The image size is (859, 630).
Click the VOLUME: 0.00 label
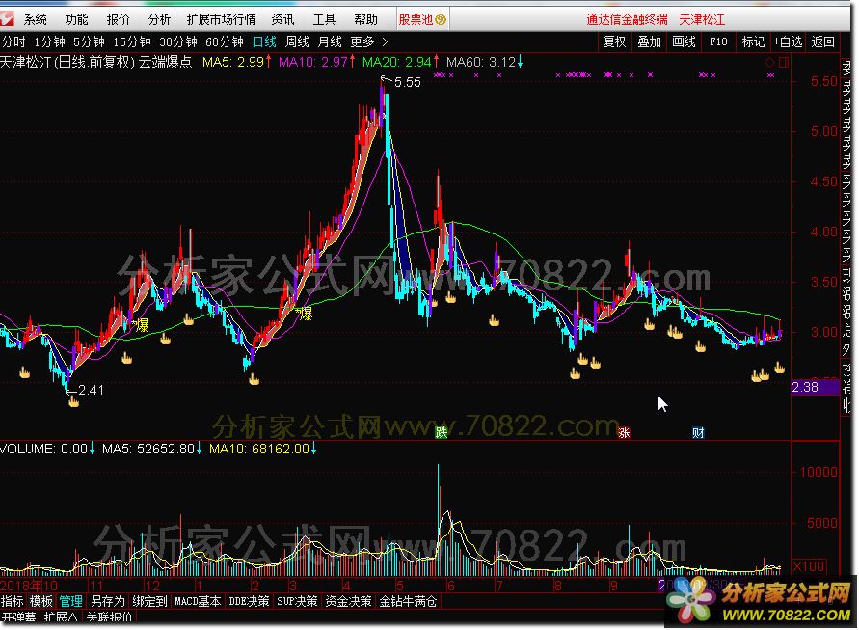pos(47,449)
